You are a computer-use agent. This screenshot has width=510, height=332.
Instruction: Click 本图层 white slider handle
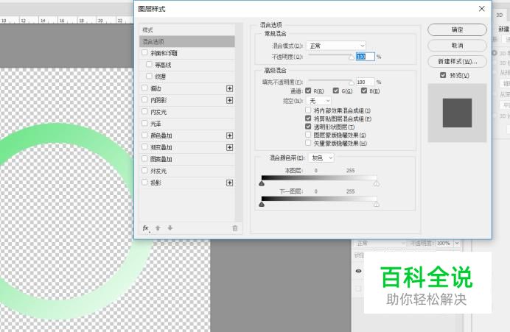click(377, 183)
